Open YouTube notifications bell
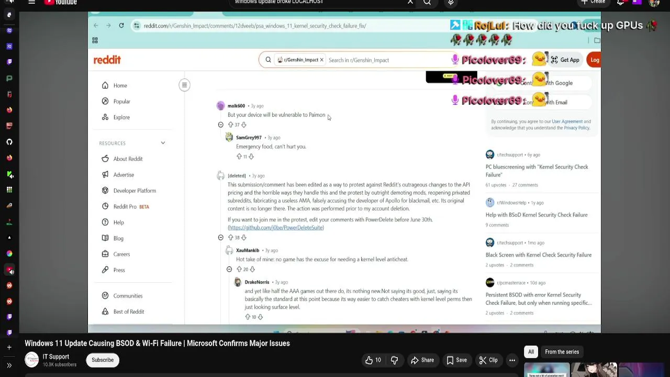The image size is (670, 377). pos(620,2)
